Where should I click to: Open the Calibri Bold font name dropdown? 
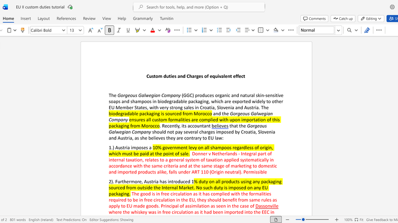63,30
